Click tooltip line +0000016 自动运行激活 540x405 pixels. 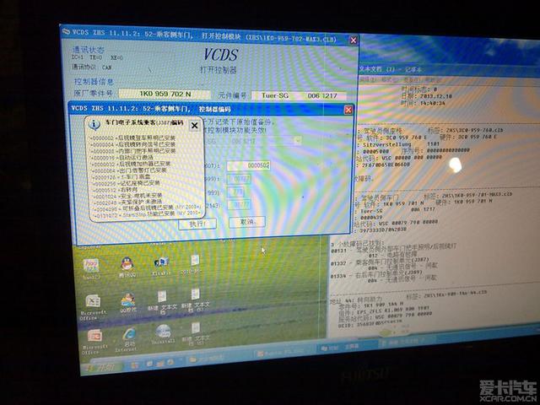click(122, 158)
